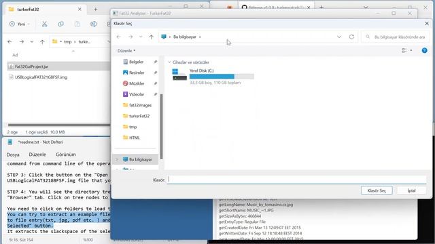Click the Bu bilgisayar klasöründe ara search box
The width and height of the screenshot is (435, 244).
pyautogui.click(x=396, y=37)
